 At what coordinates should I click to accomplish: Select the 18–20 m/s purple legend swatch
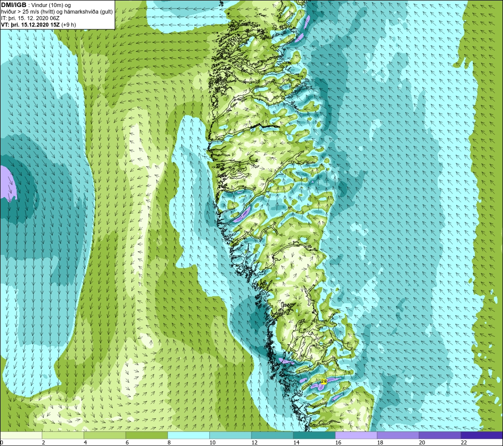pos(398,435)
